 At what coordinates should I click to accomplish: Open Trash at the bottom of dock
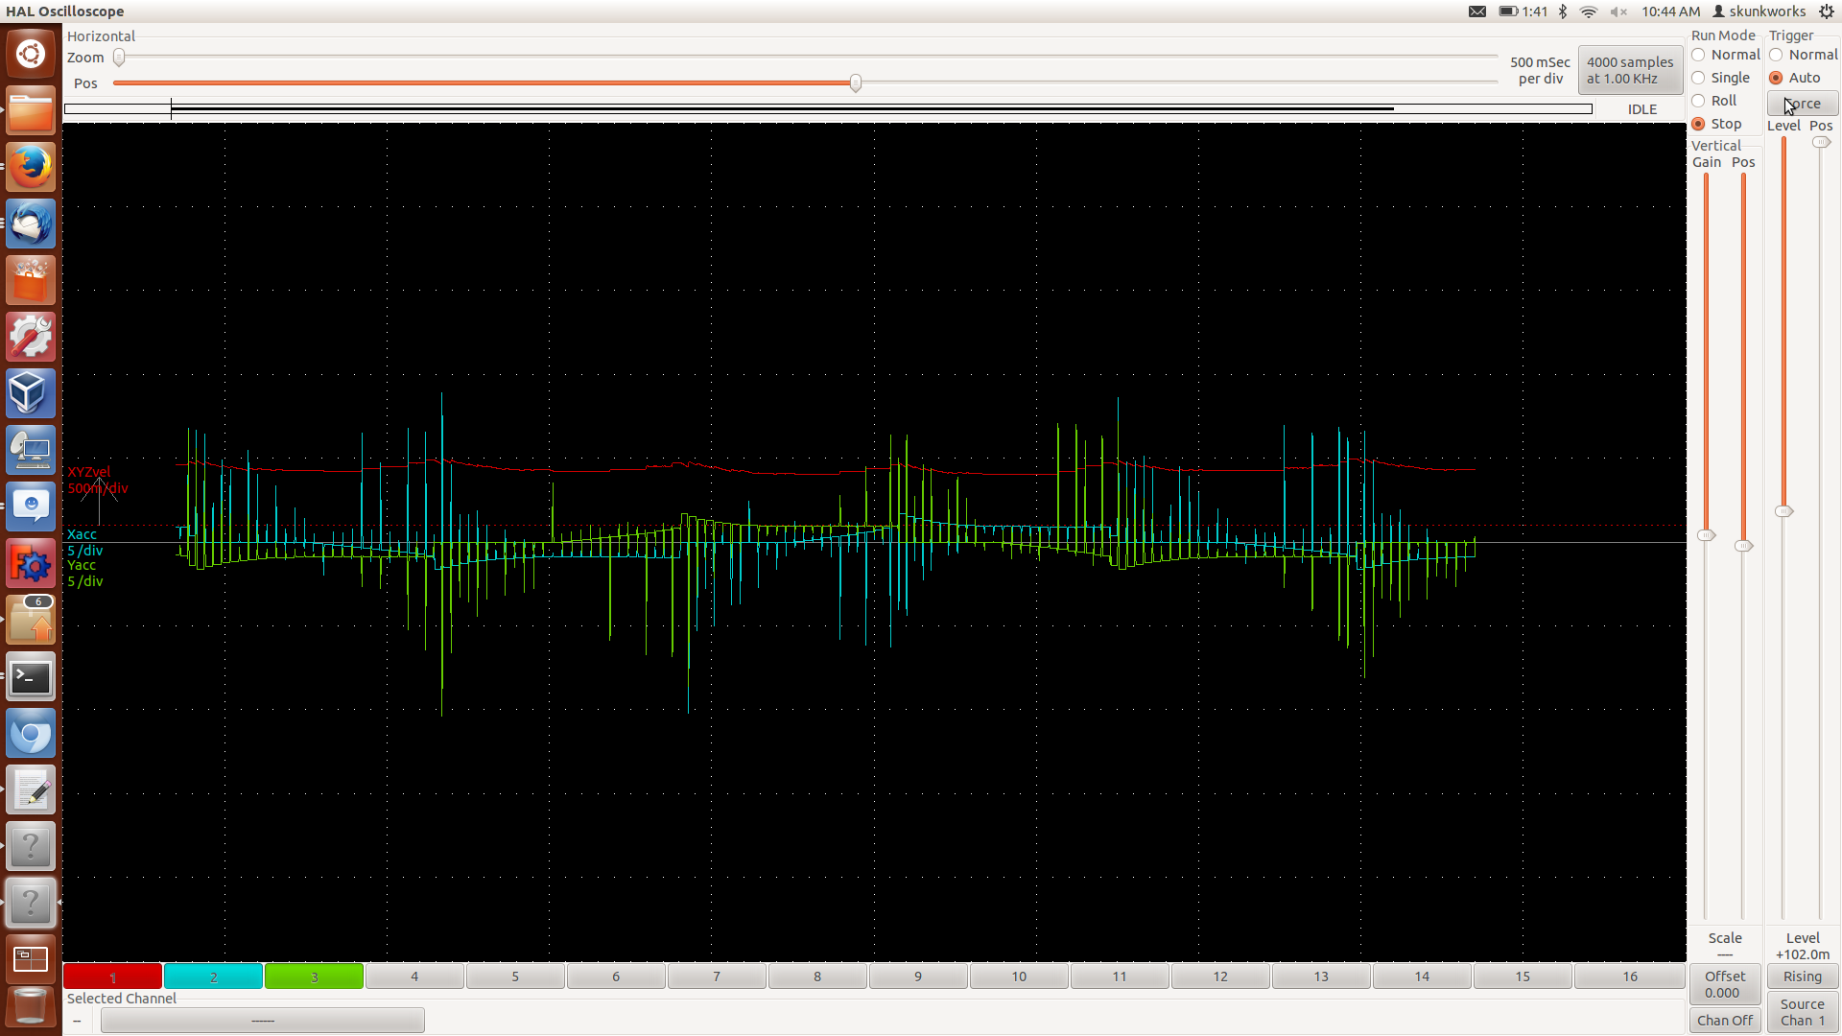click(x=31, y=1007)
